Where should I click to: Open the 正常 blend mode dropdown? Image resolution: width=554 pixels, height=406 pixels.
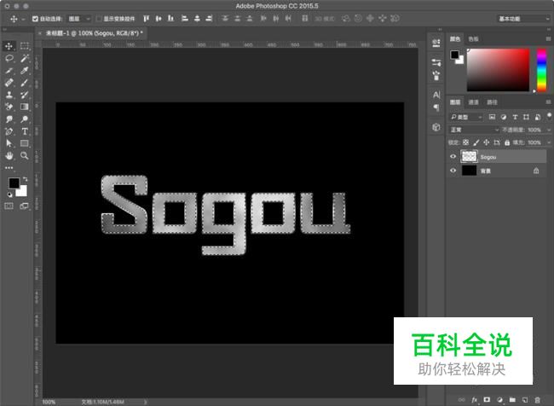[x=475, y=129]
